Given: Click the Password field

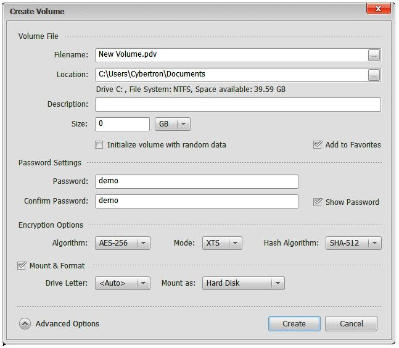Looking at the screenshot, I should pyautogui.click(x=197, y=182).
